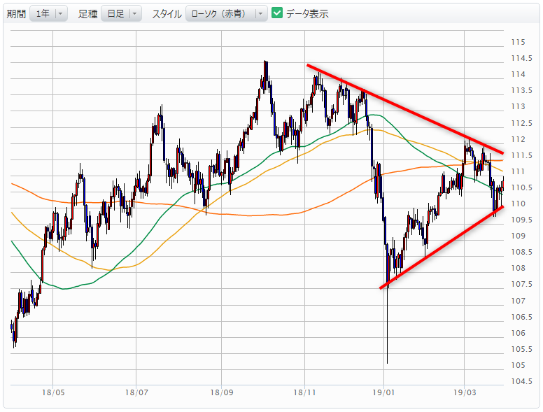This screenshot has width=543, height=412.
Task: Click the データ表示 label text
Action: click(x=307, y=14)
